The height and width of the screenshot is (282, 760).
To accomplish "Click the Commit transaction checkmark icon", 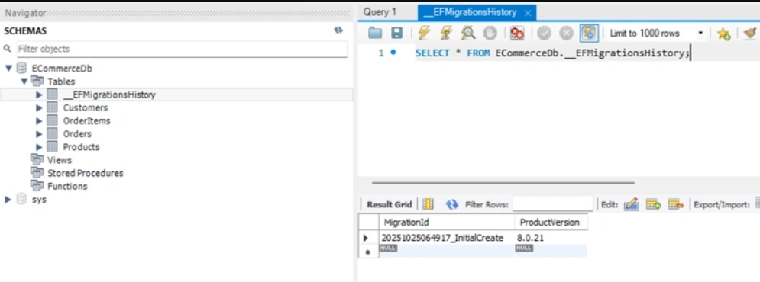I will 545,33.
